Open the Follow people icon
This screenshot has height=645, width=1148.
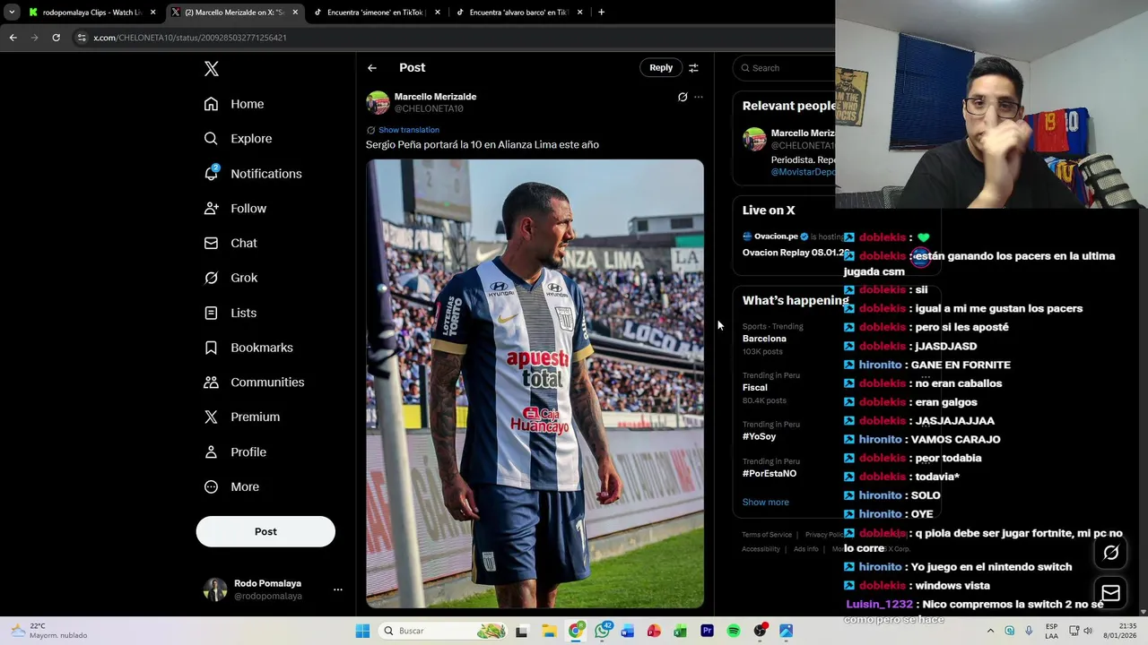(211, 208)
